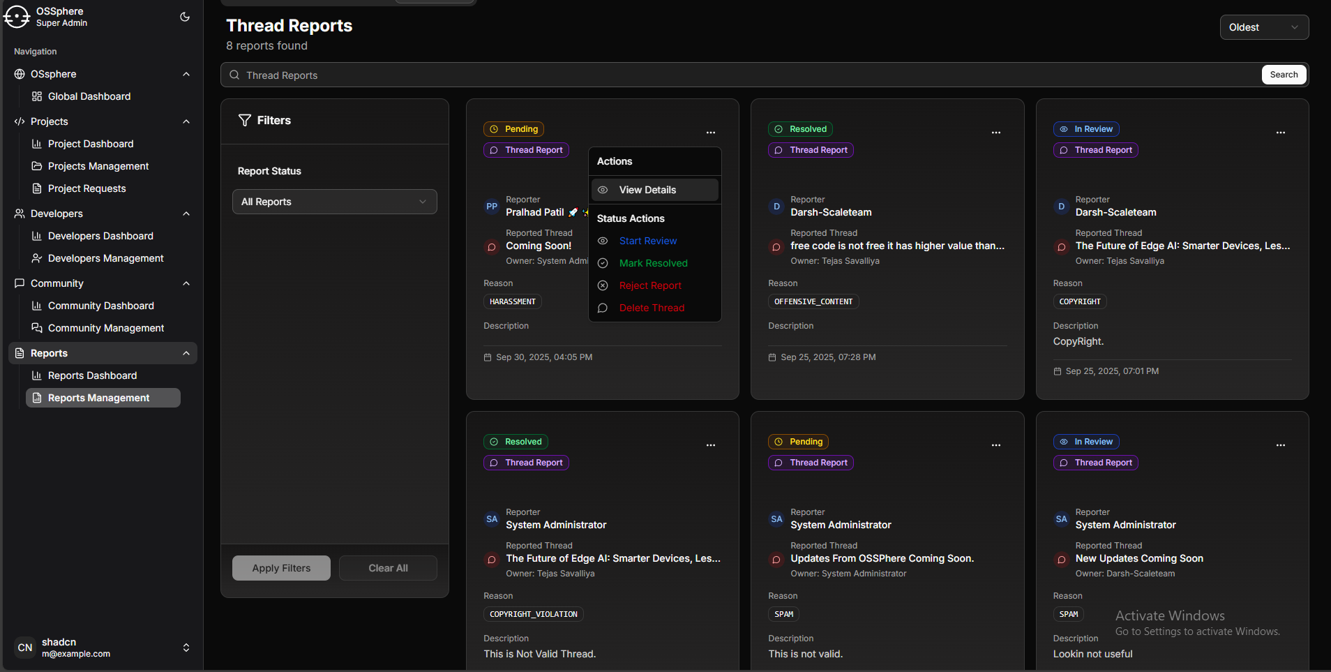Click the code brackets icon beside Projects
This screenshot has width=1331, height=672.
tap(20, 121)
